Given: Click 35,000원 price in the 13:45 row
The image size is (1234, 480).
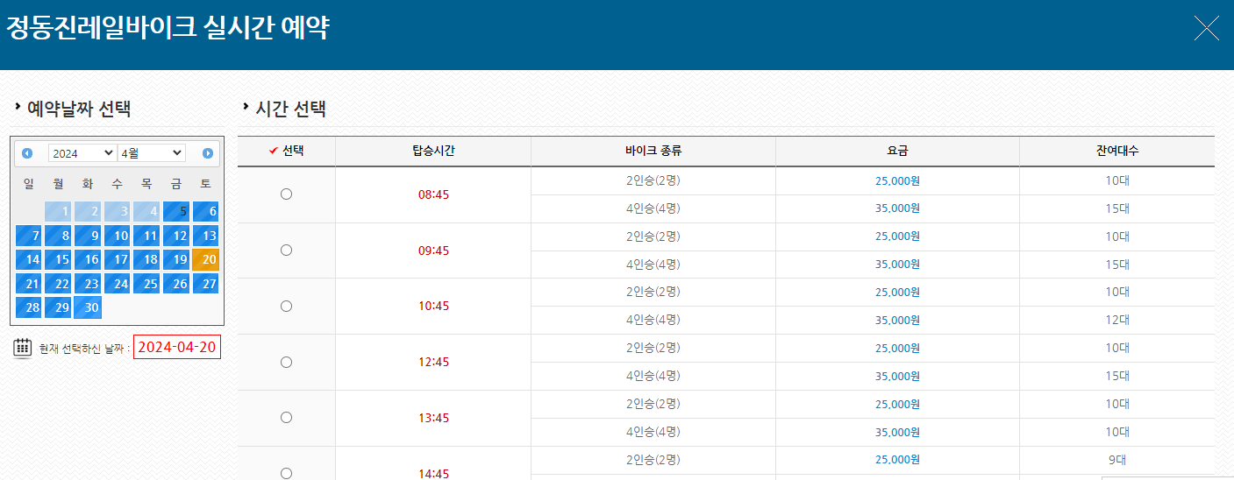Looking at the screenshot, I should 897,432.
